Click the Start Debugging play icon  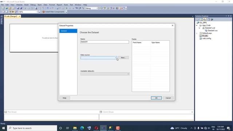(67, 8)
